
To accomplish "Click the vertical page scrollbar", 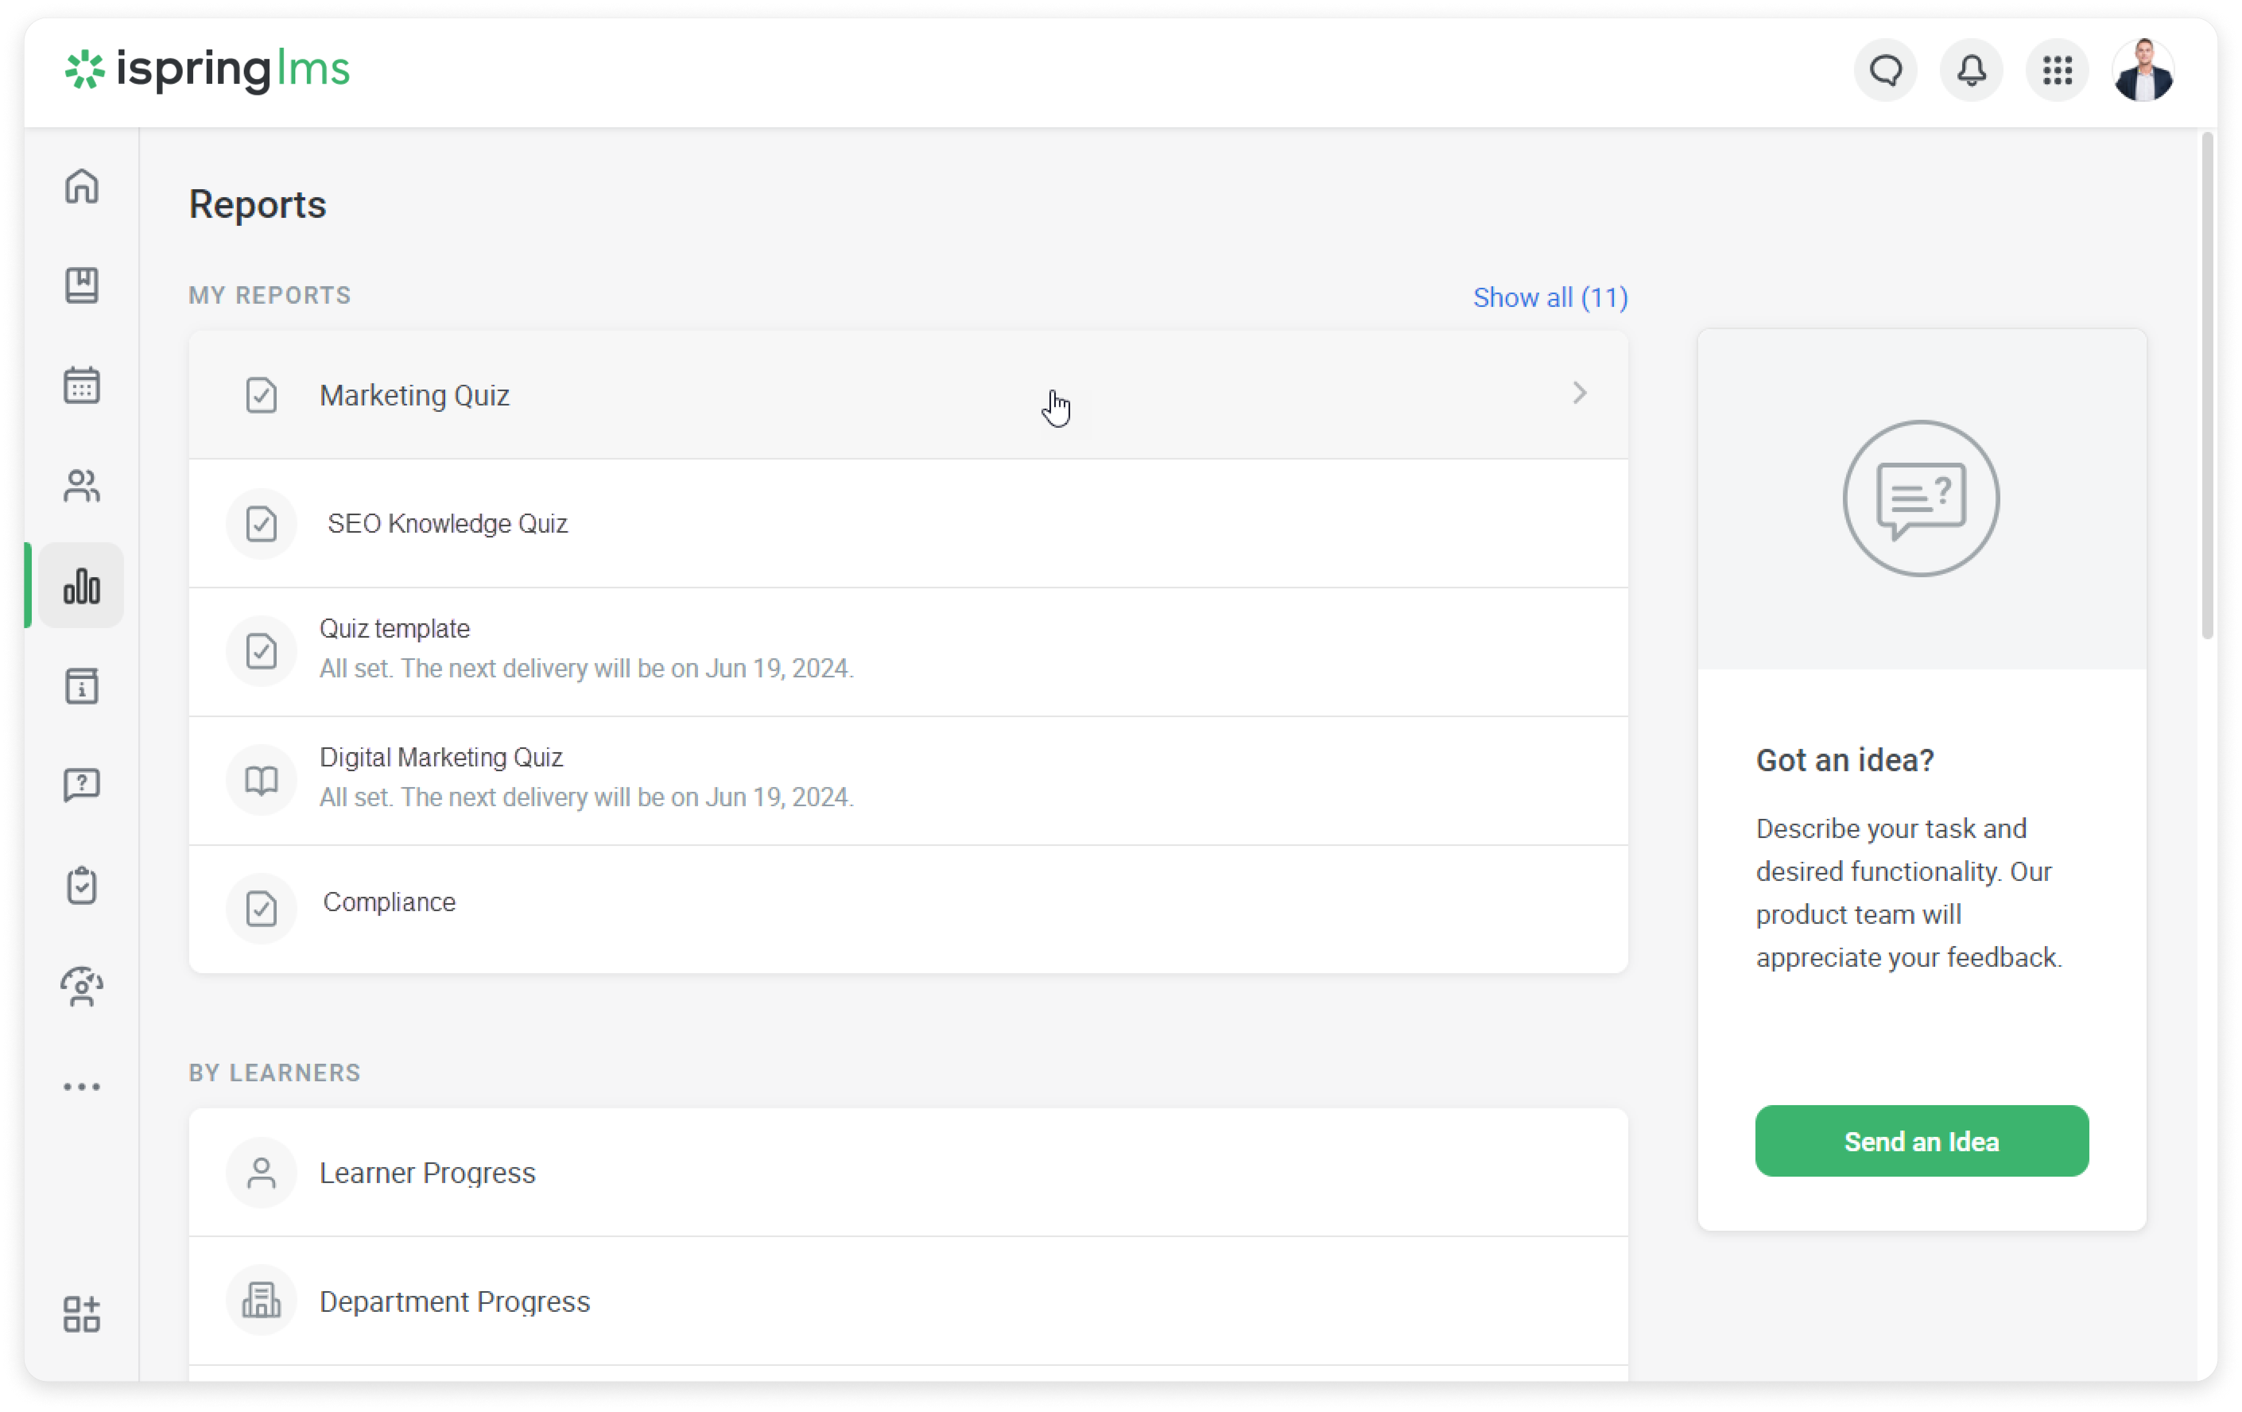I will [x=2207, y=385].
